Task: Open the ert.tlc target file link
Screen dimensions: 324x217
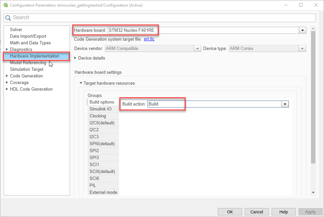Action: pos(149,39)
